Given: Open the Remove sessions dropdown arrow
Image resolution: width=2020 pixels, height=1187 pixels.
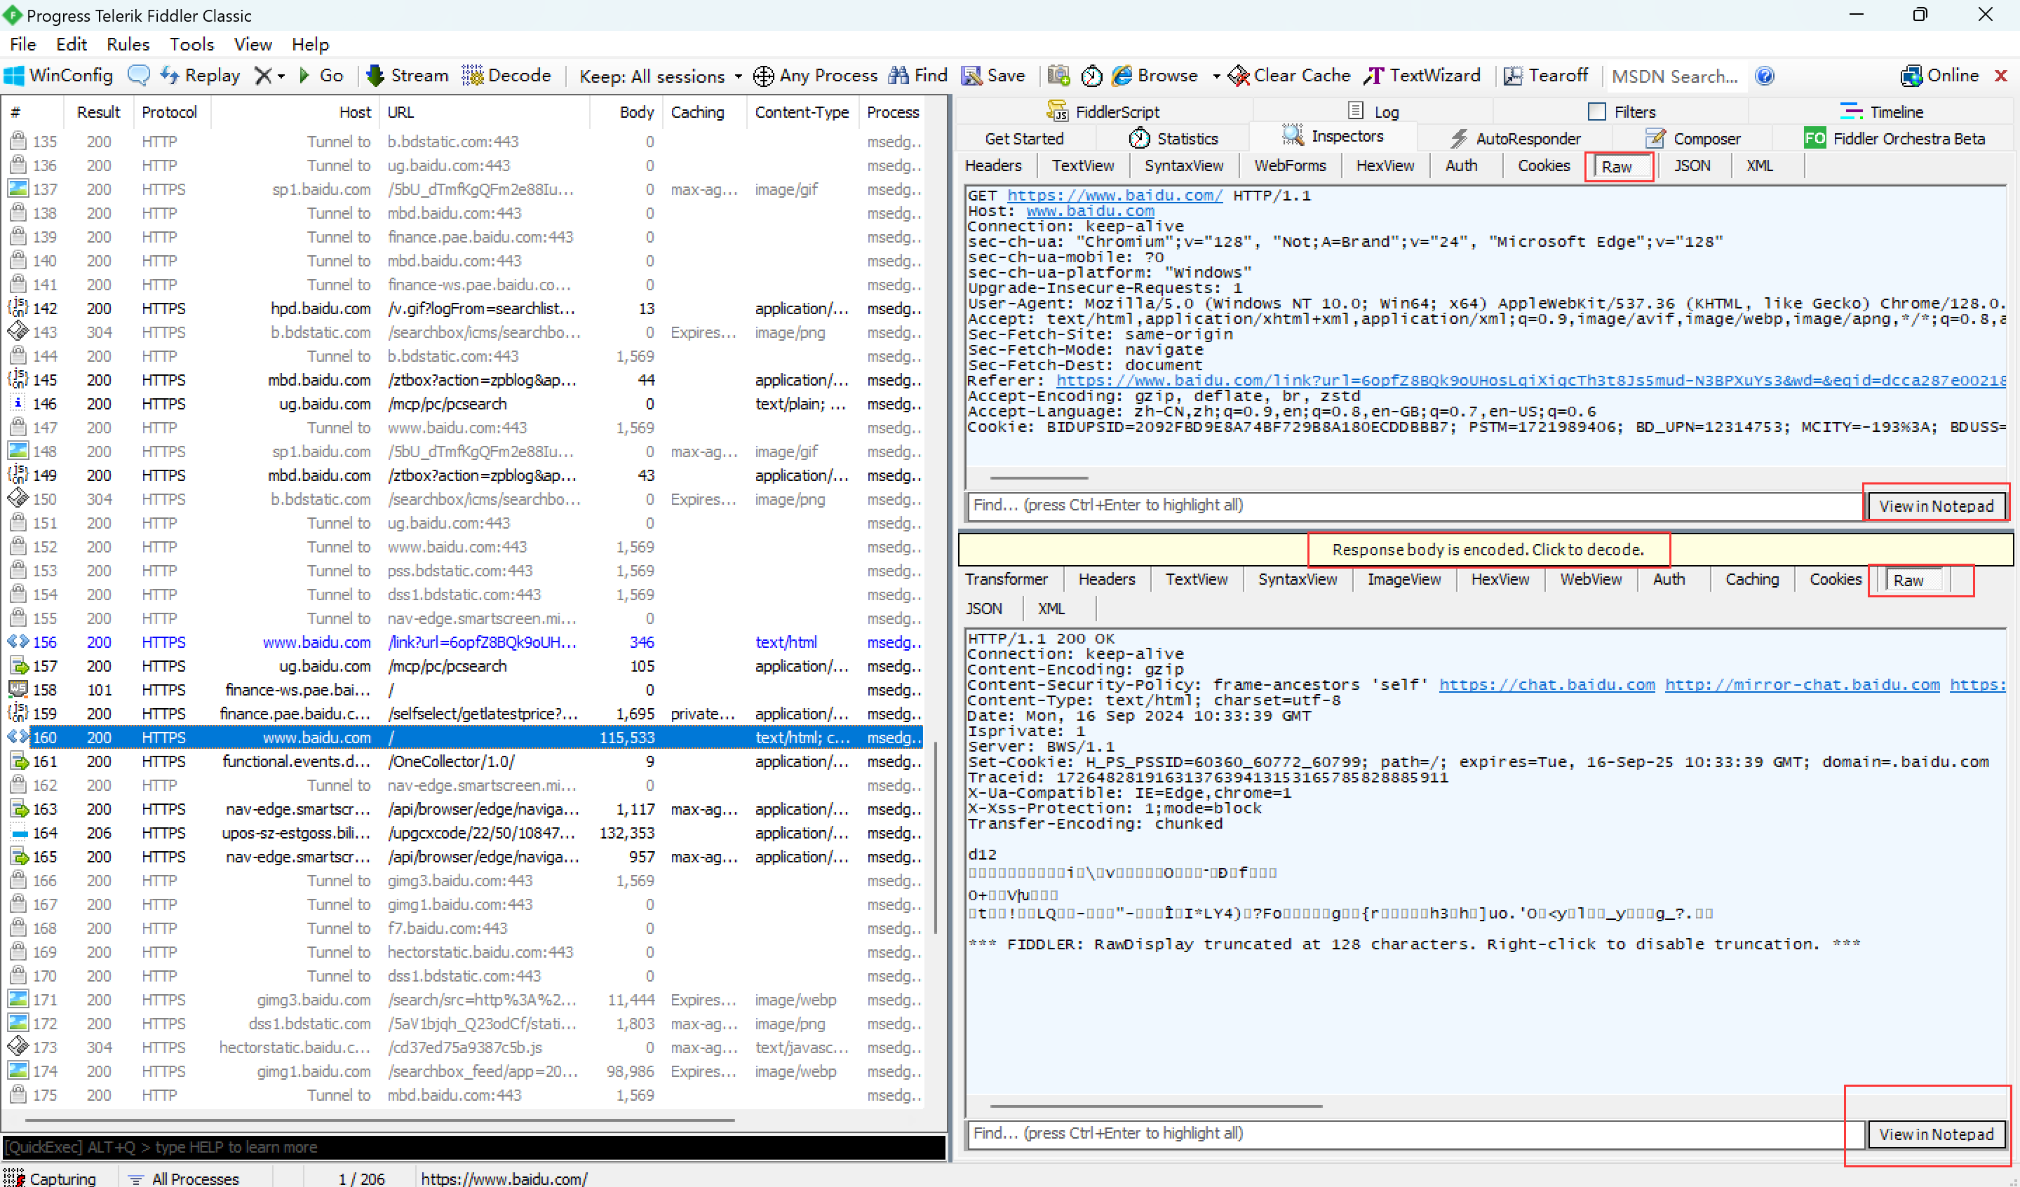Looking at the screenshot, I should 281,76.
